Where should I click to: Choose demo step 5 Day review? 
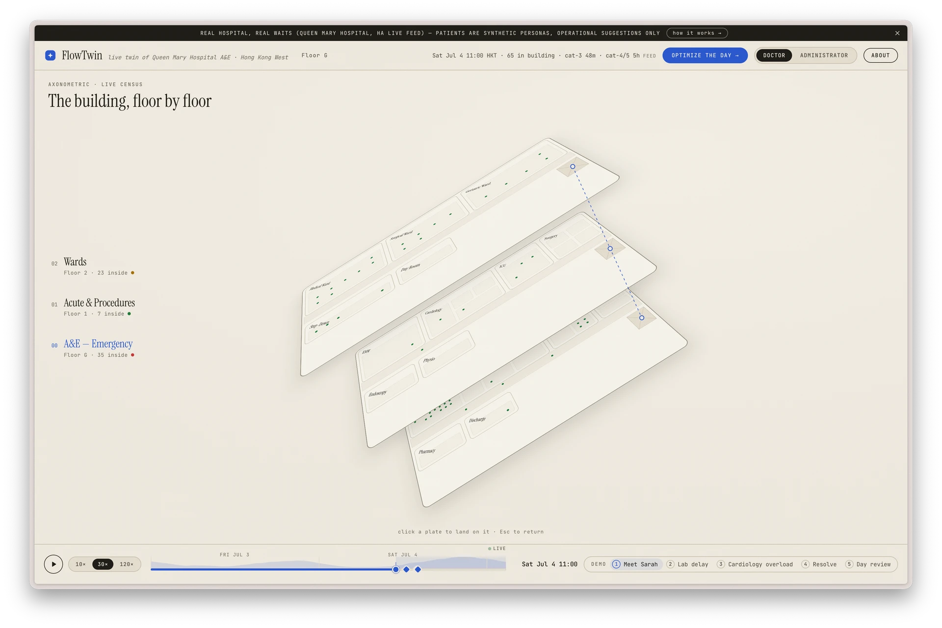[x=868, y=564]
